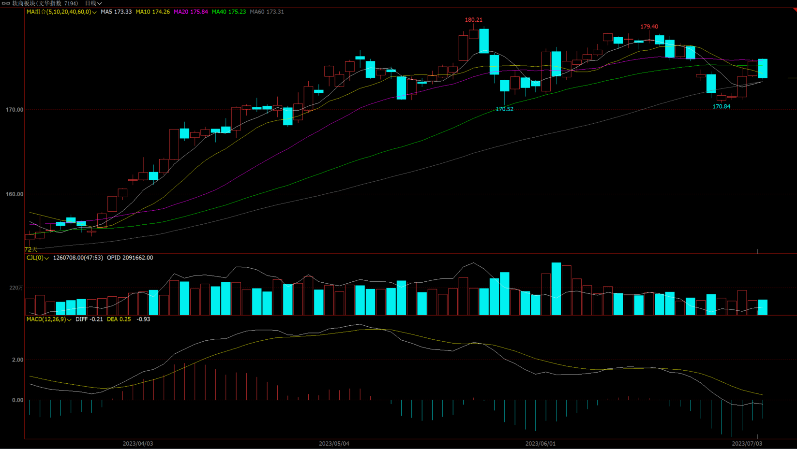
Task: Click the 179.40 high price marker
Action: [x=649, y=27]
